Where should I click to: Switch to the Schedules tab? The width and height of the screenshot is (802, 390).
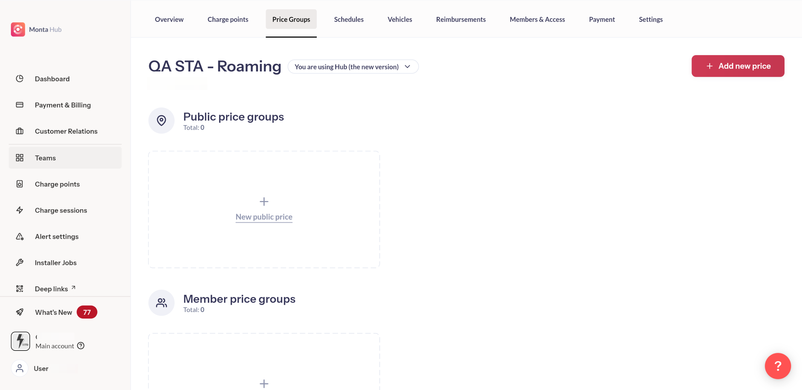349,19
